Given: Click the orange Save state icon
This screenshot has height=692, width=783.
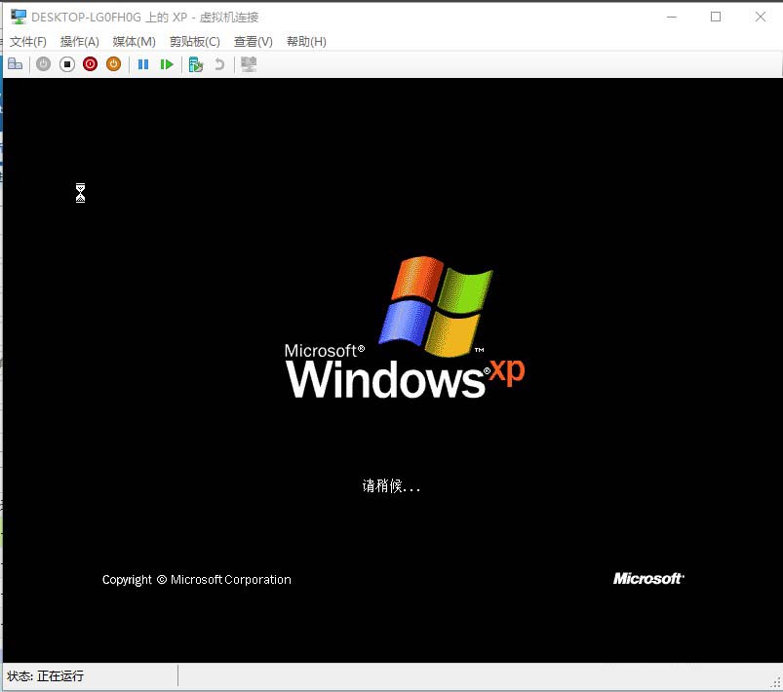Looking at the screenshot, I should coord(114,64).
